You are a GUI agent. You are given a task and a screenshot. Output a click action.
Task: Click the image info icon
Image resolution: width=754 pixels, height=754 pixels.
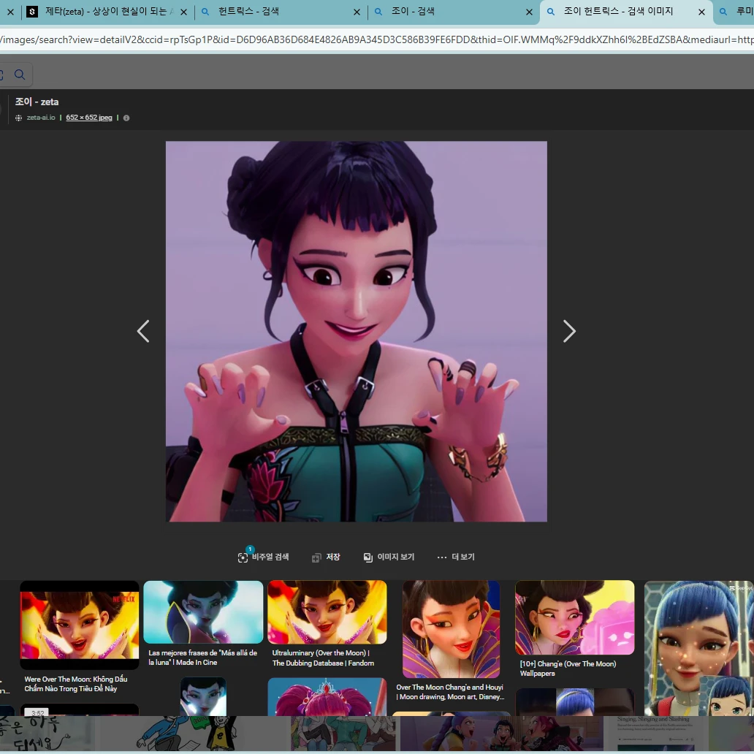pos(126,118)
